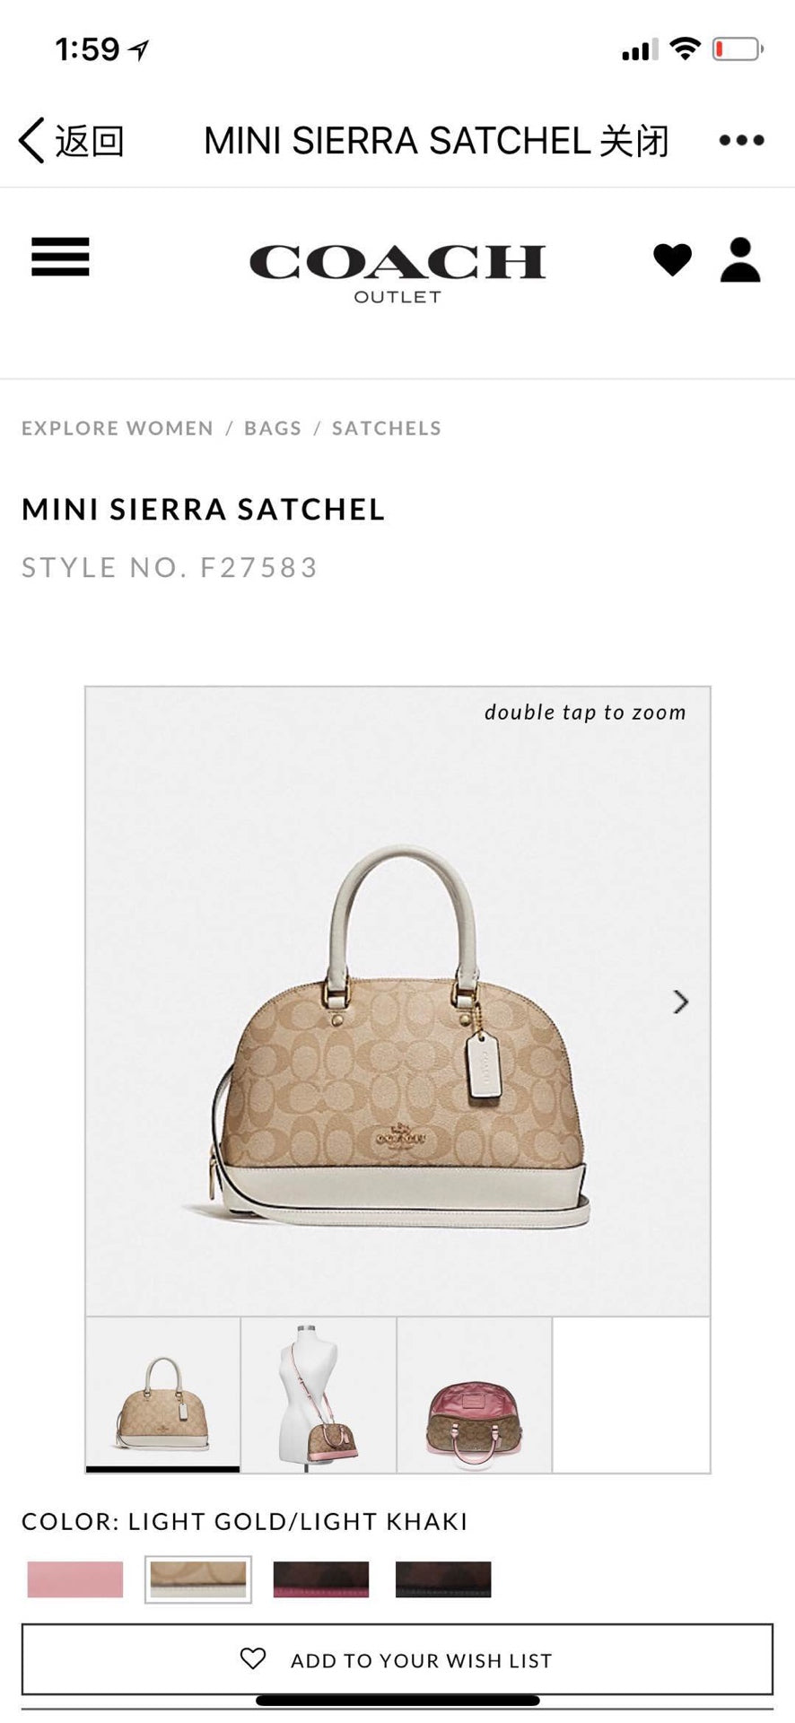Select the dark brown black swatch
This screenshot has height=1723, width=795.
[443, 1579]
